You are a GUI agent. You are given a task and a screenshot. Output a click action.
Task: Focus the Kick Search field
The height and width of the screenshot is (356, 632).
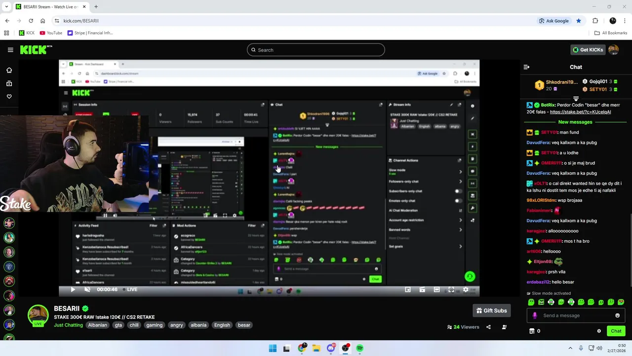point(316,50)
